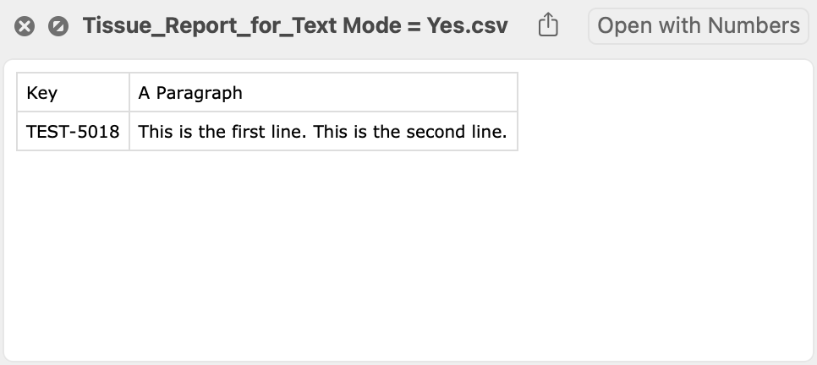This screenshot has width=817, height=365.
Task: Click the Share icon in the title bar
Action: point(548,26)
